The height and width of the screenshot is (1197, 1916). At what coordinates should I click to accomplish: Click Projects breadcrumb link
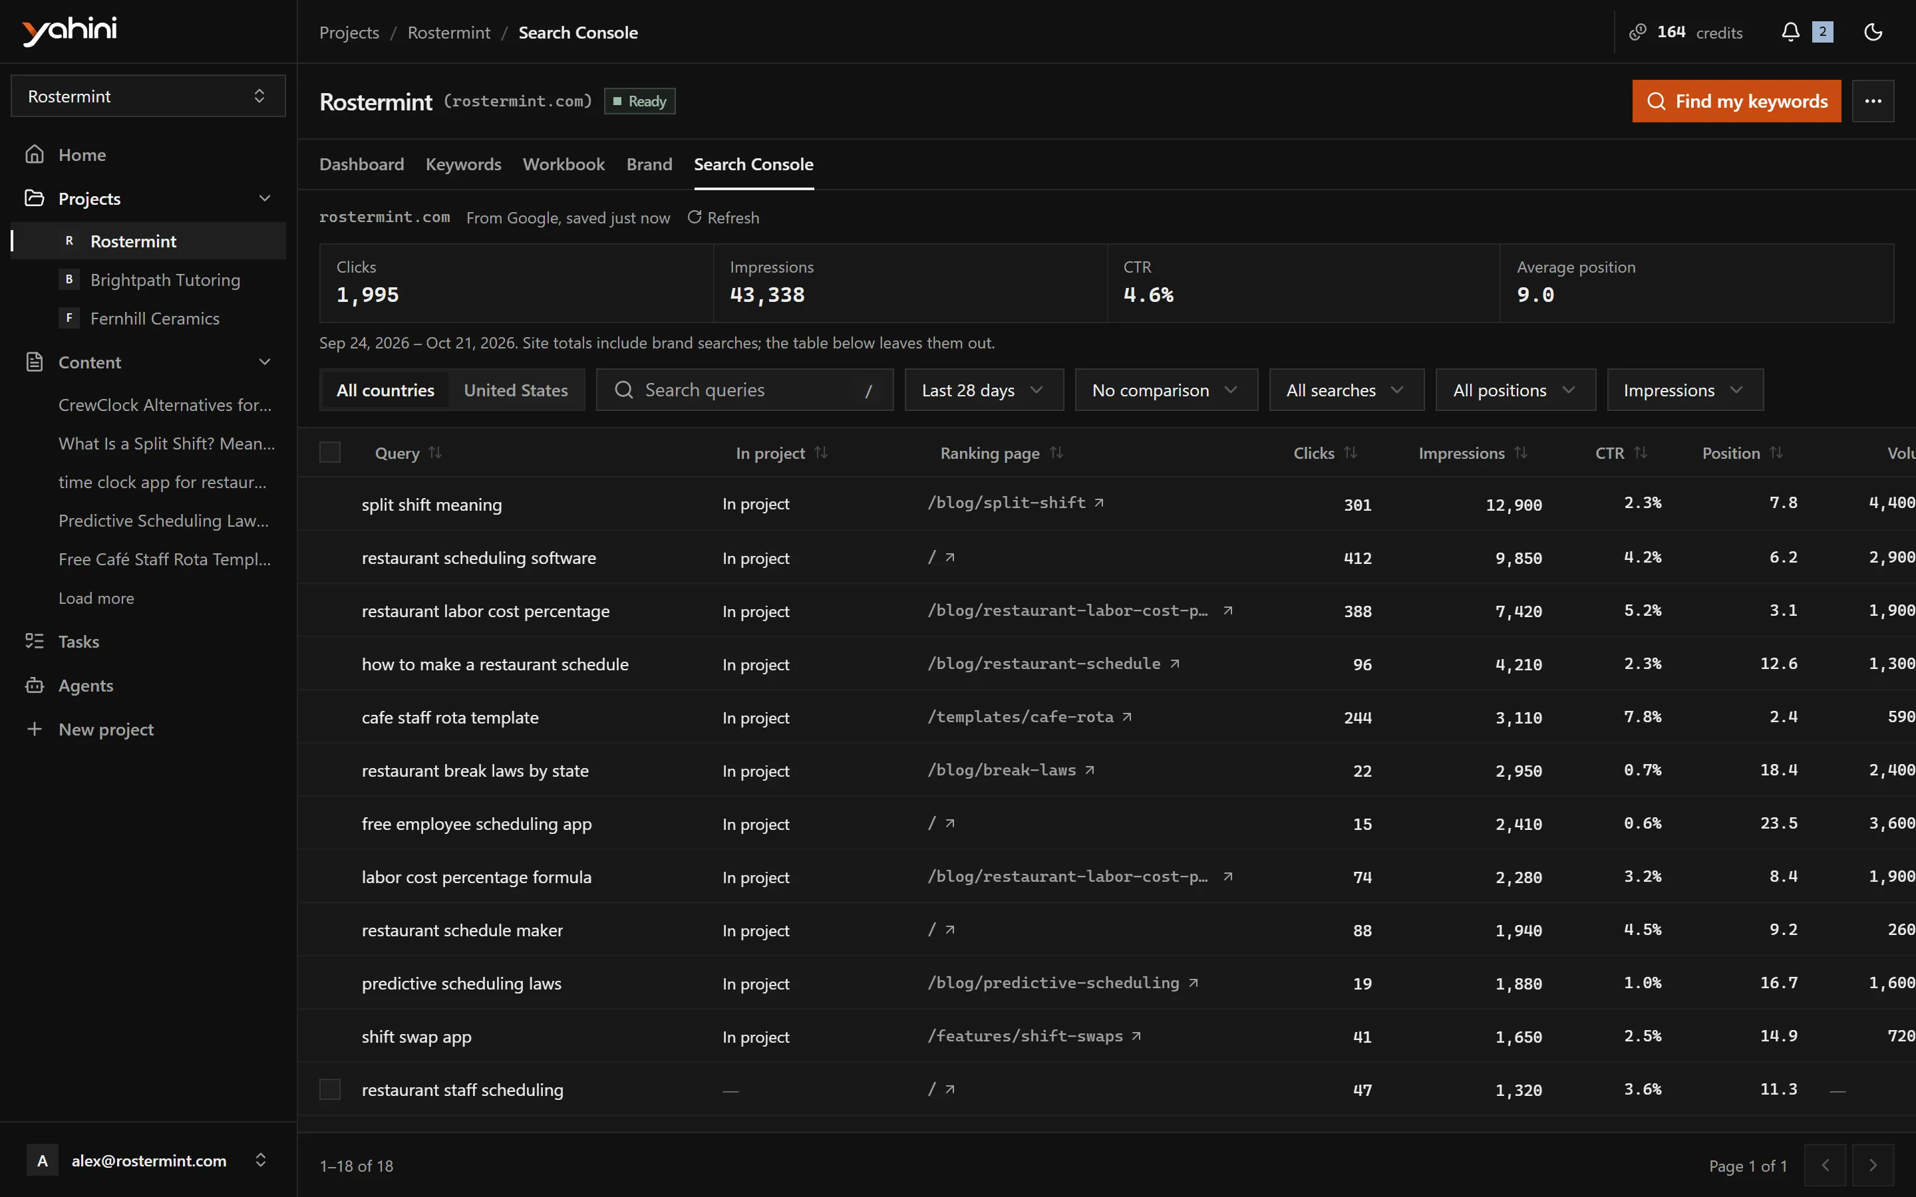(x=349, y=33)
